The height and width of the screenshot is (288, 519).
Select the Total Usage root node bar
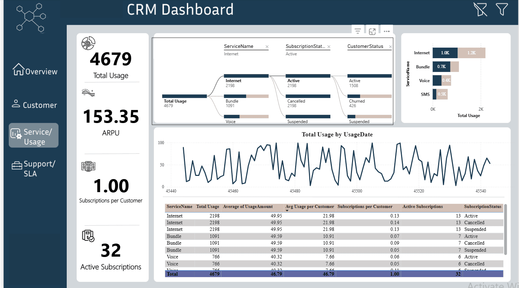184,96
